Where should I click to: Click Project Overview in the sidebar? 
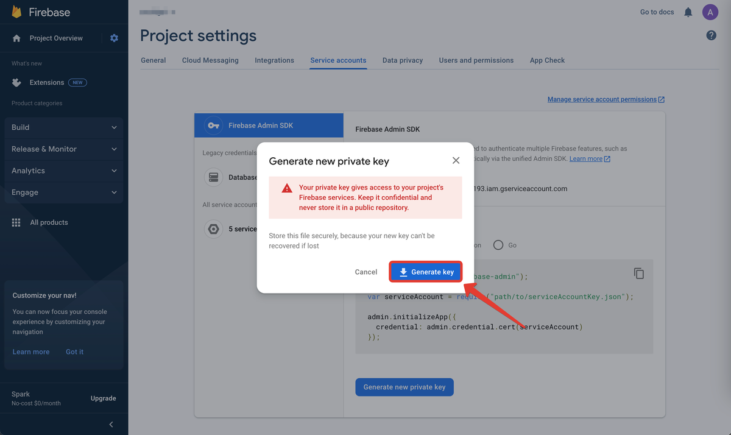coord(56,38)
